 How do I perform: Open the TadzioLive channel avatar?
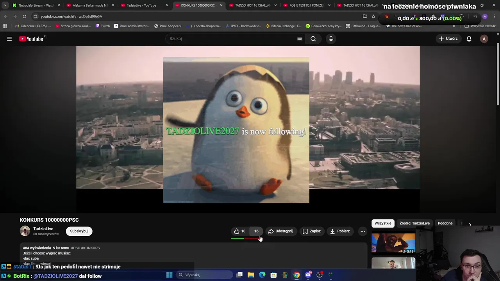click(25, 231)
